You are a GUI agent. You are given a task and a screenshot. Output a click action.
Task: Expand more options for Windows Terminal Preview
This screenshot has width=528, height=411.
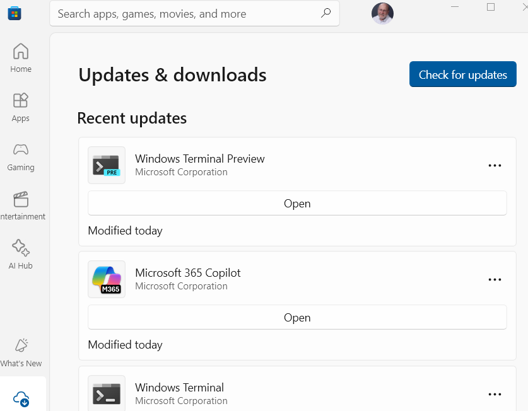pos(495,165)
